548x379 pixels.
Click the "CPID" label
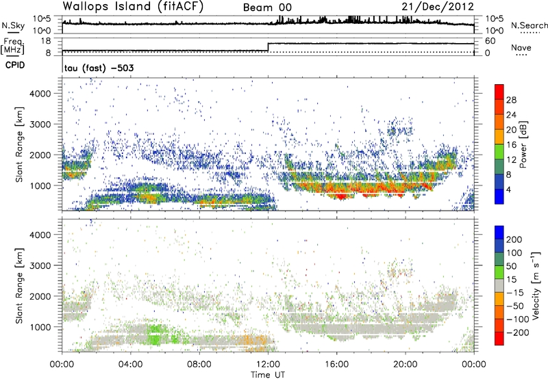(15, 65)
